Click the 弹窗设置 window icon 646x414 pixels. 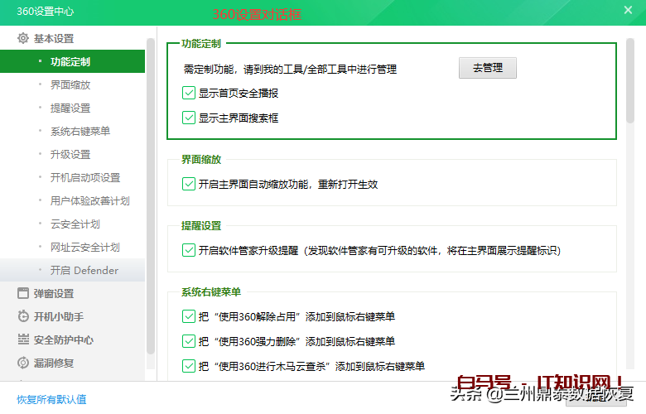23,293
